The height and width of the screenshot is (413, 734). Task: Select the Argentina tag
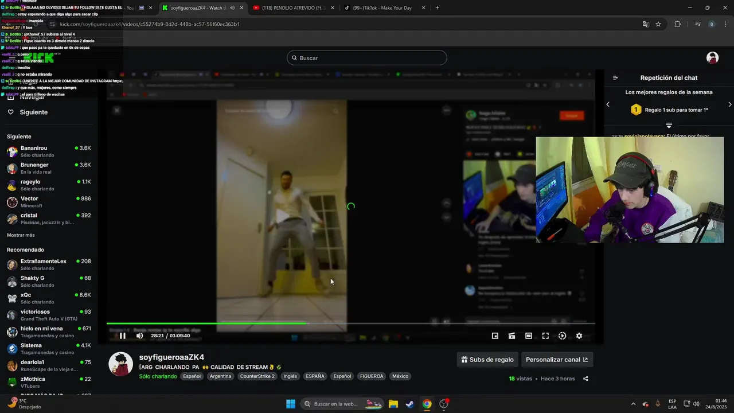220,376
